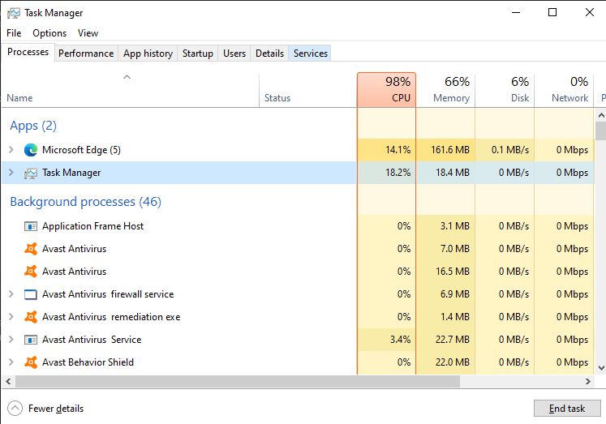
Task: Click the horizontal scrollbar left arrow
Action: click(8, 382)
